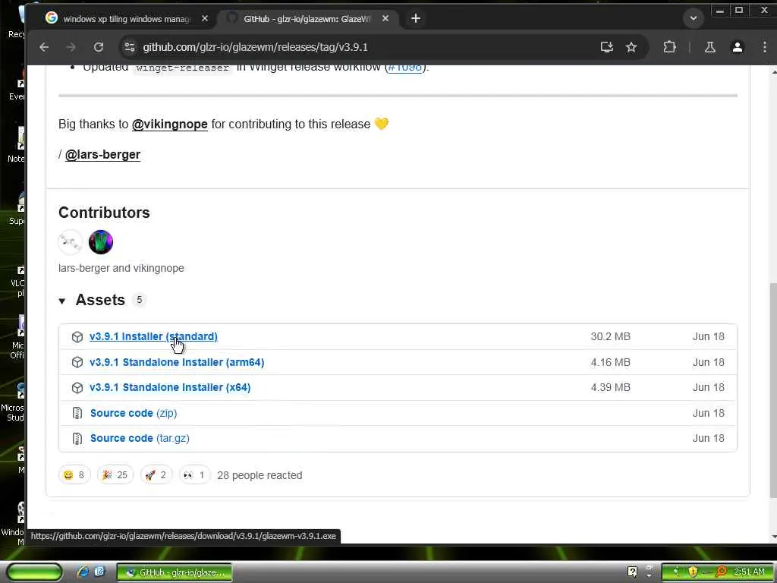Launch Internet Explorer from quick launch
The image size is (777, 583).
click(82, 572)
